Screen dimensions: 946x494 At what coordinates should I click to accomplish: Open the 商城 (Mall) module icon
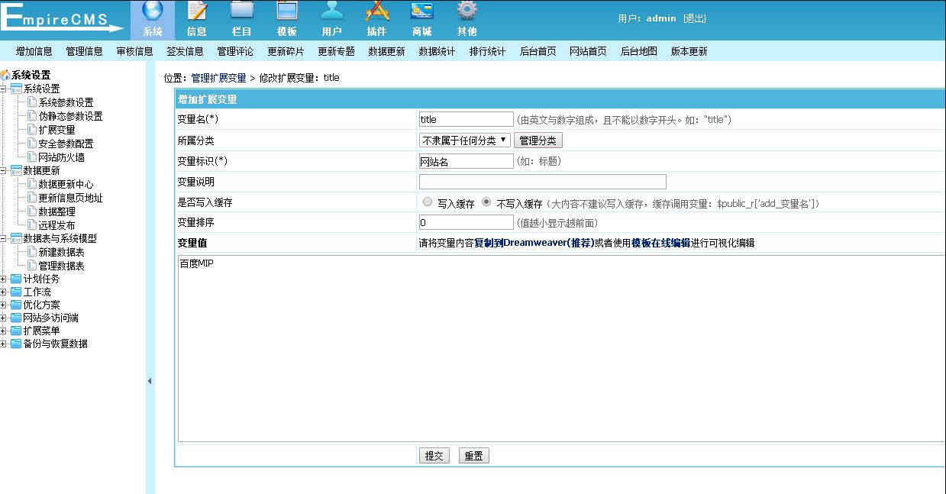(x=421, y=18)
